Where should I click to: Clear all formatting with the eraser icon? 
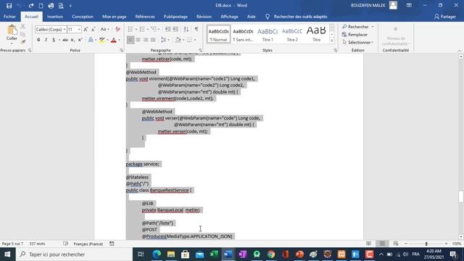[x=117, y=29]
